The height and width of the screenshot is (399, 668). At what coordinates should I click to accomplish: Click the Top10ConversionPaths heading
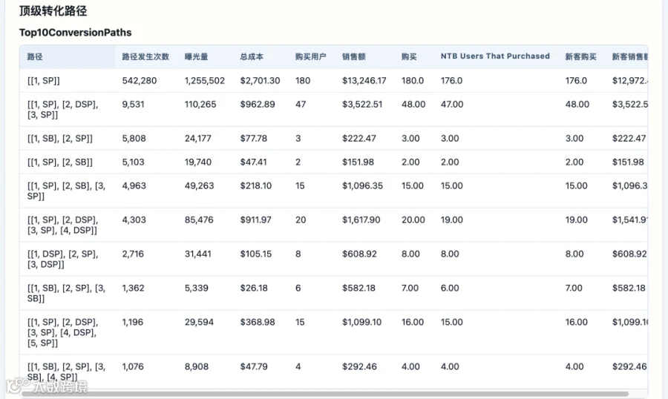pyautogui.click(x=76, y=33)
